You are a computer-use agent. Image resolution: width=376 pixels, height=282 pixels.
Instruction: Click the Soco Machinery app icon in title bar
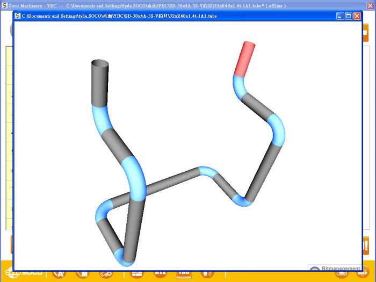point(4,5)
